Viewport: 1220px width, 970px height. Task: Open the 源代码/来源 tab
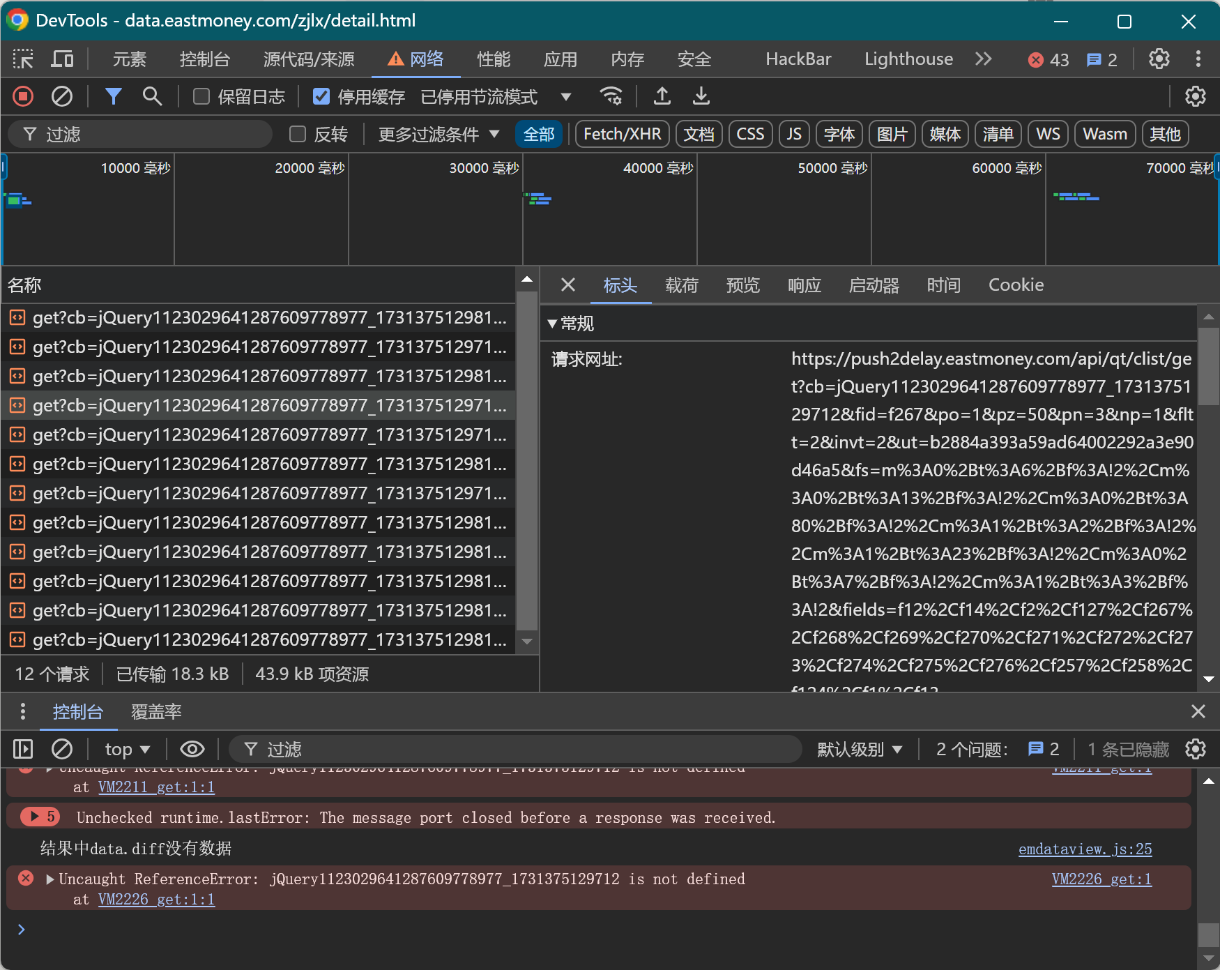coord(309,59)
